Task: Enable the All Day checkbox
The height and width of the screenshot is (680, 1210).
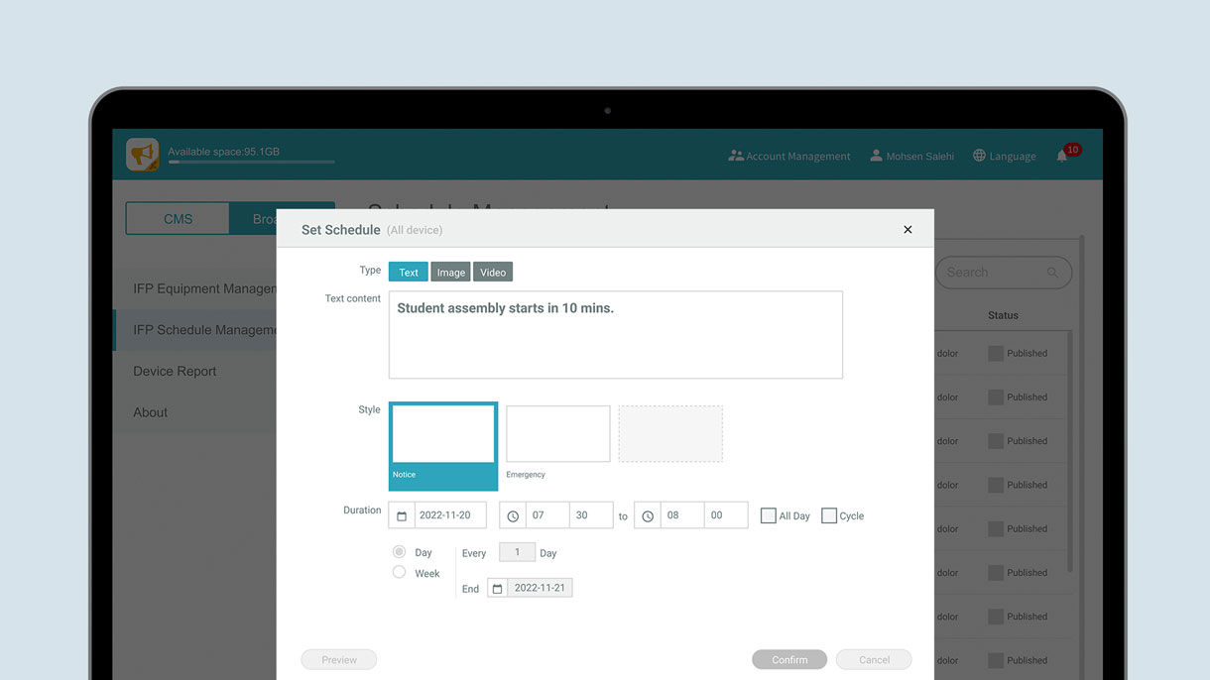Action: pyautogui.click(x=769, y=515)
